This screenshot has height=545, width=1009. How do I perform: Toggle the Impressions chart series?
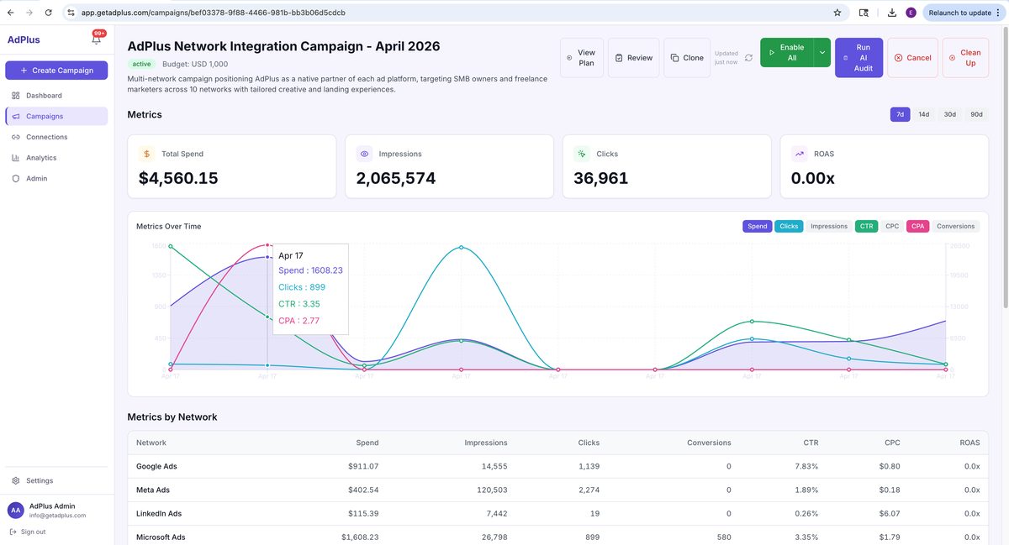point(829,226)
